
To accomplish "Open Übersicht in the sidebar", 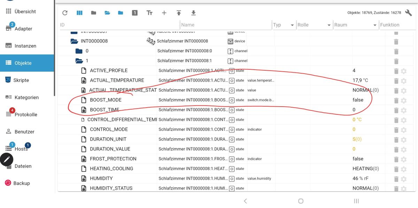I will coord(27,11).
